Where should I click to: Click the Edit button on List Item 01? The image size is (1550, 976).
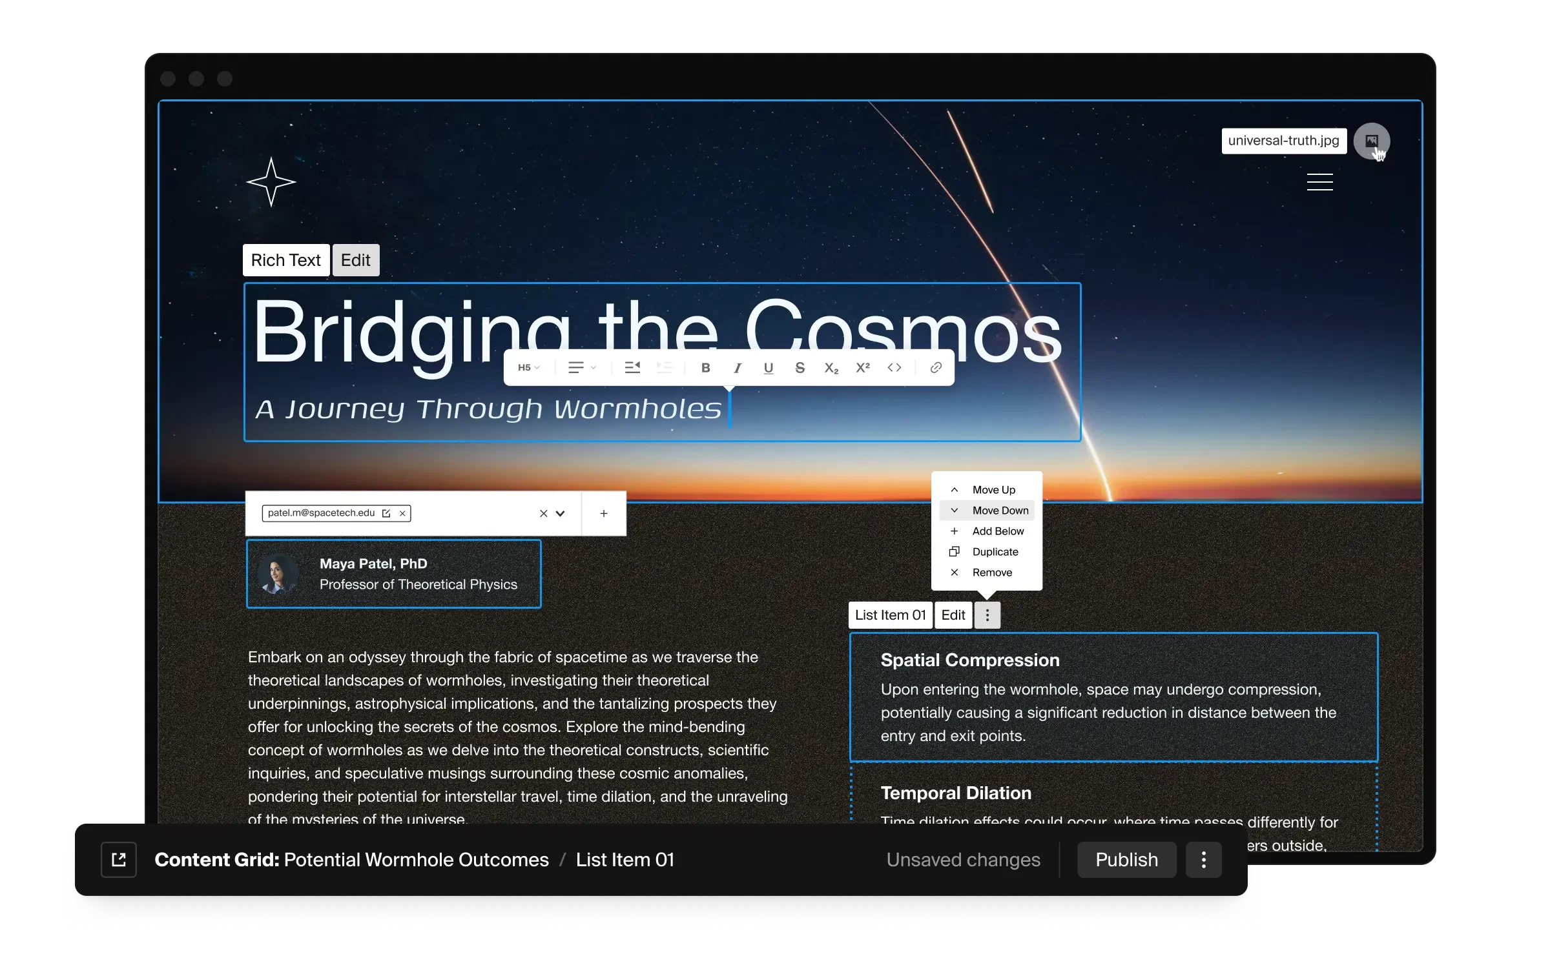pos(954,615)
